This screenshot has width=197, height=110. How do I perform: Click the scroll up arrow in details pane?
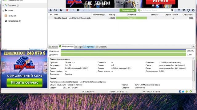(194, 59)
